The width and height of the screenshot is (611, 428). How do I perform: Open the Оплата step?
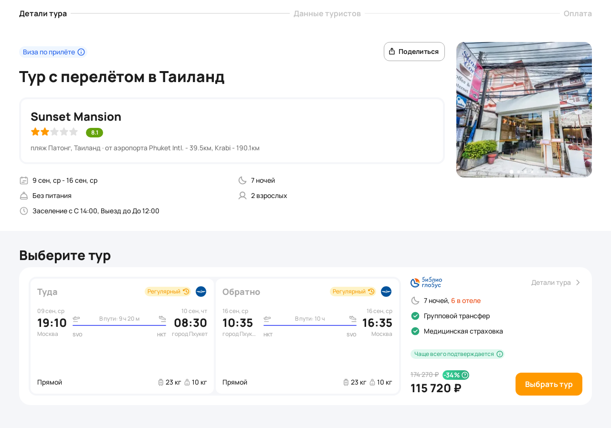(578, 13)
